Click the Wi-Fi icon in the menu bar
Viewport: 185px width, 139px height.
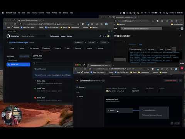click(x=160, y=13)
